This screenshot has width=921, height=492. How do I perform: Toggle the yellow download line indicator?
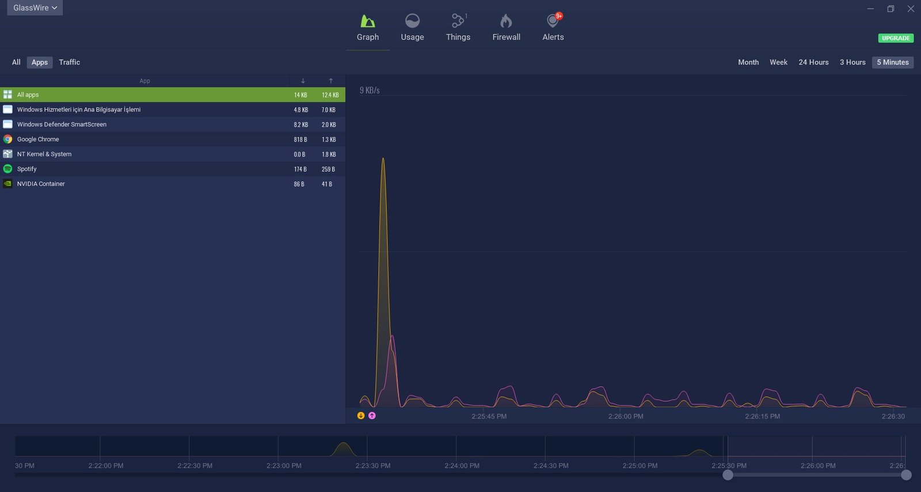361,416
